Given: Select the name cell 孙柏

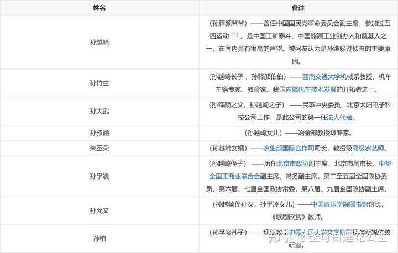Looking at the screenshot, I should [99, 239].
